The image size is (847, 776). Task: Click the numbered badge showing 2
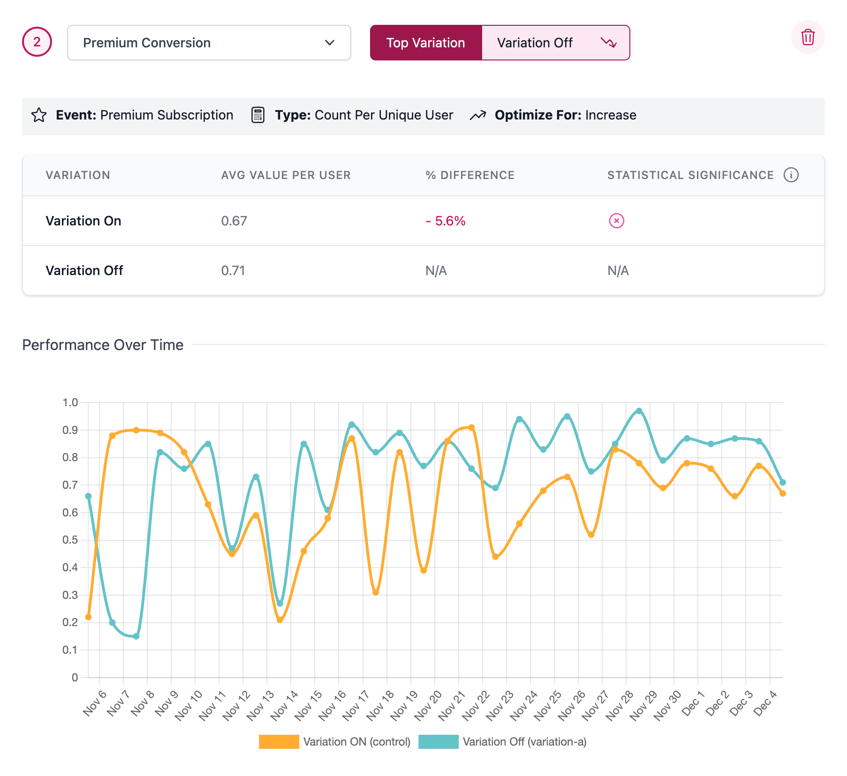(37, 43)
